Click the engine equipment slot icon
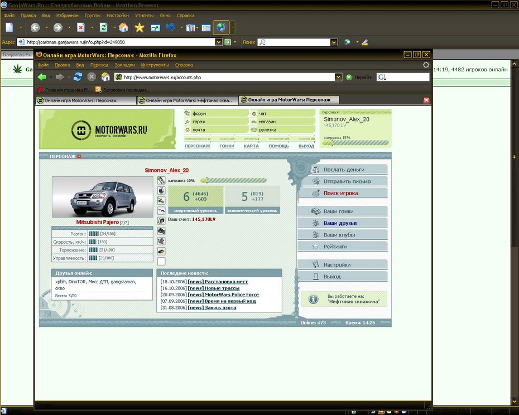The height and width of the screenshot is (415, 519). [161, 231]
